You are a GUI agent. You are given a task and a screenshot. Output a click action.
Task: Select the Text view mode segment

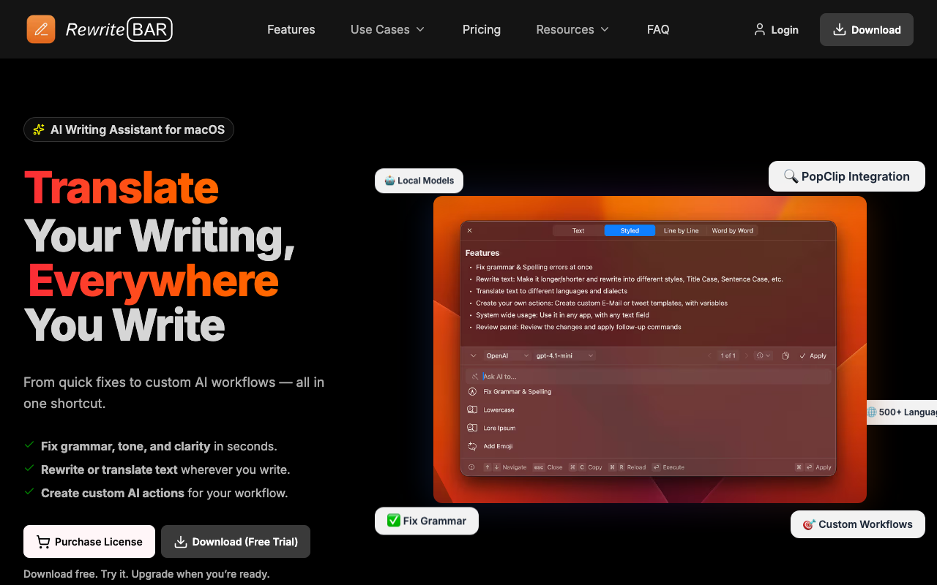pos(578,230)
